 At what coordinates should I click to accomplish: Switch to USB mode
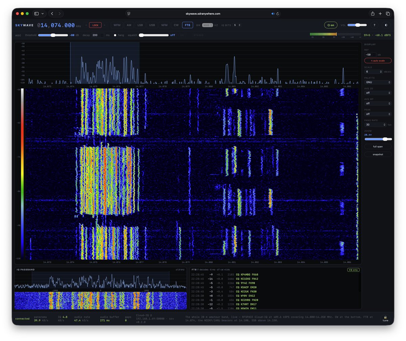pos(152,25)
